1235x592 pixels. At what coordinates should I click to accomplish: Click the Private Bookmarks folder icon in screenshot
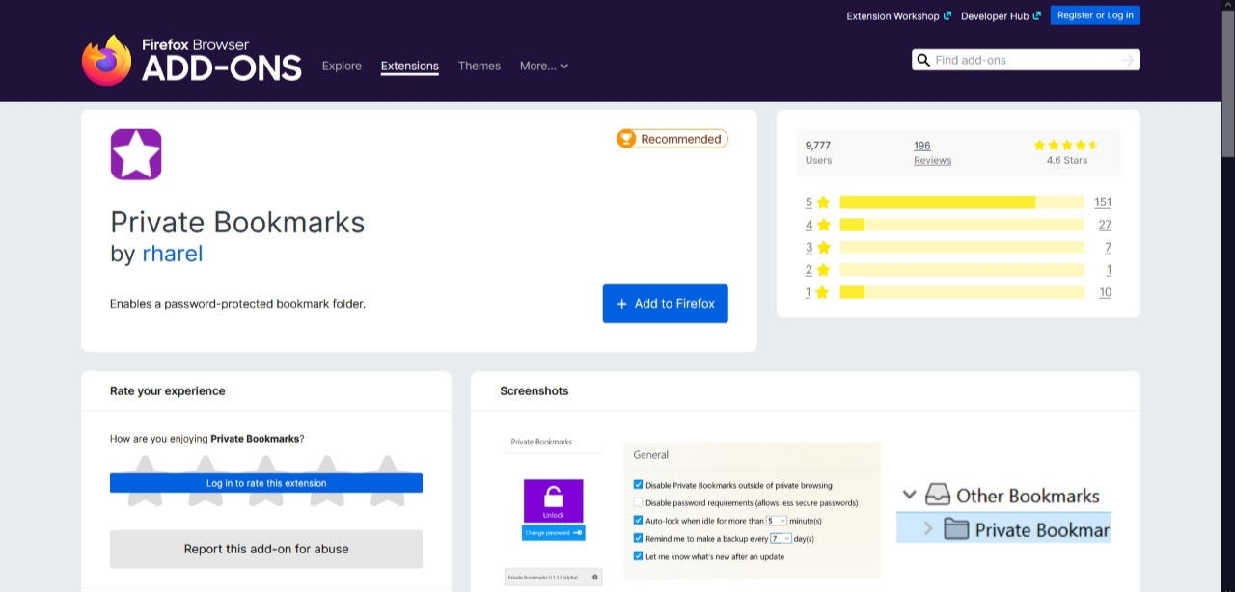[956, 528]
